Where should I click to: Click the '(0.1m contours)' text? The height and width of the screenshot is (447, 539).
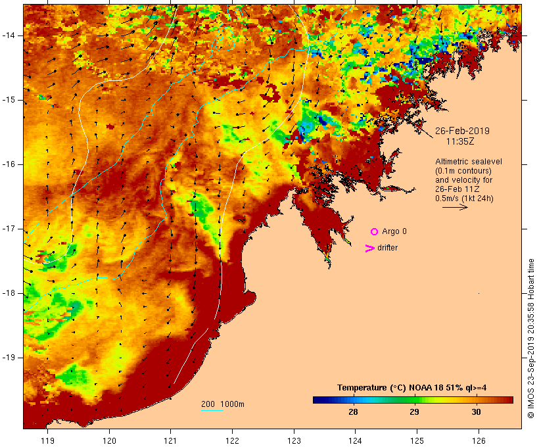click(463, 171)
